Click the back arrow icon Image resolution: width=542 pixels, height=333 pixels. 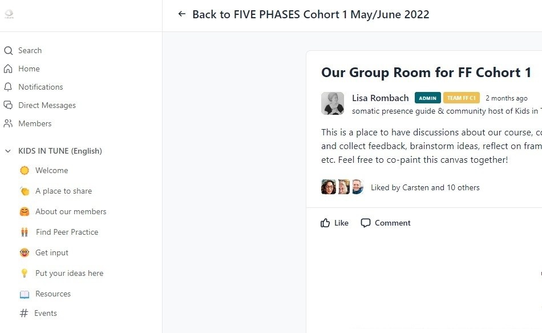pos(182,14)
